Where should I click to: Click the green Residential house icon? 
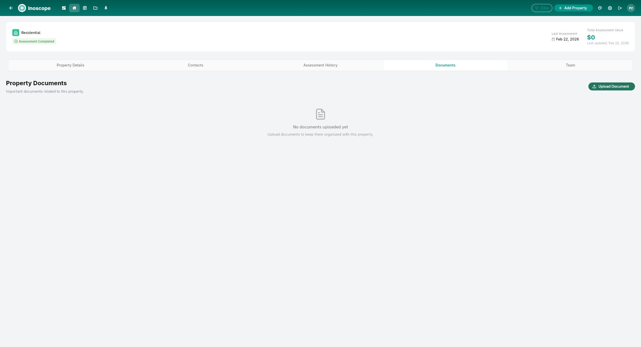tap(16, 32)
